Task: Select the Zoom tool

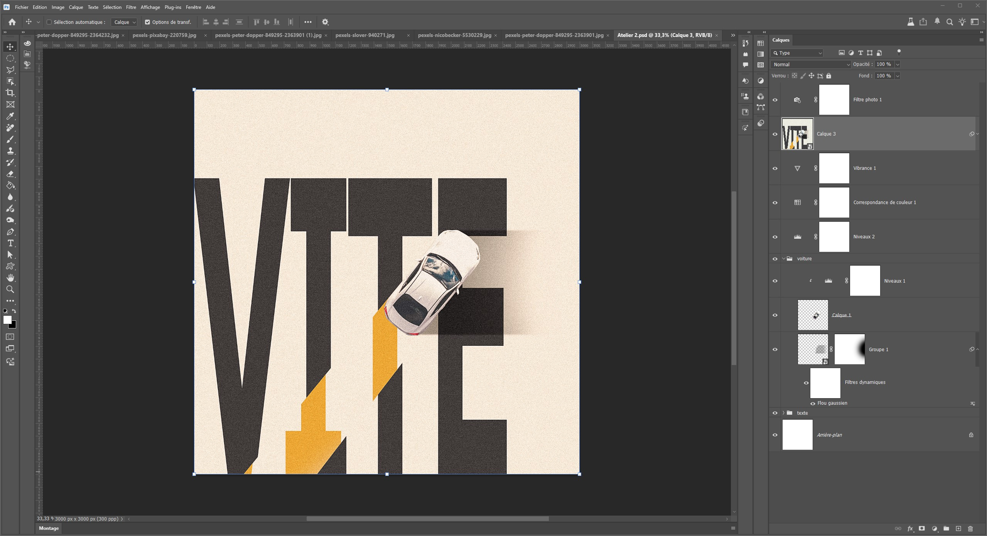Action: (10, 290)
